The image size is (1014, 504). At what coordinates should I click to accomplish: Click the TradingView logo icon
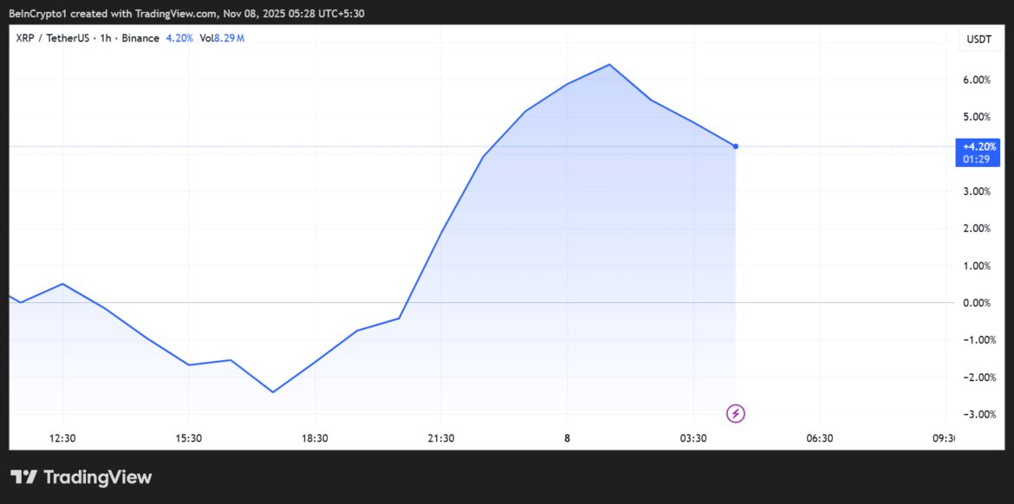[x=23, y=477]
